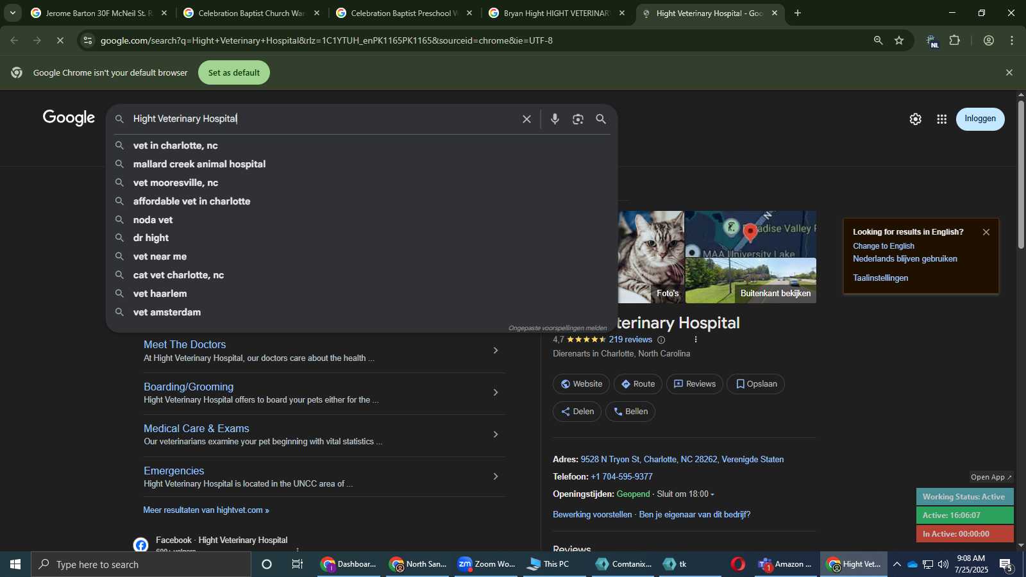Close the Hight Veterinary Hospital tab
The height and width of the screenshot is (577, 1026).
click(774, 13)
